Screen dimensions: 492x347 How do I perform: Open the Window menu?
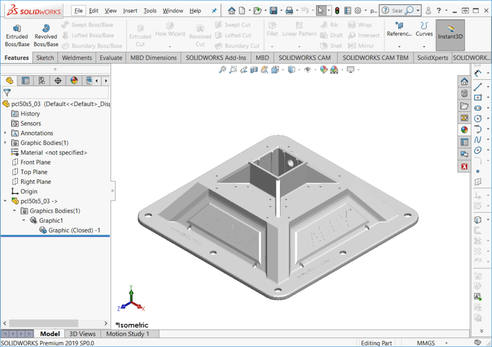[173, 11]
